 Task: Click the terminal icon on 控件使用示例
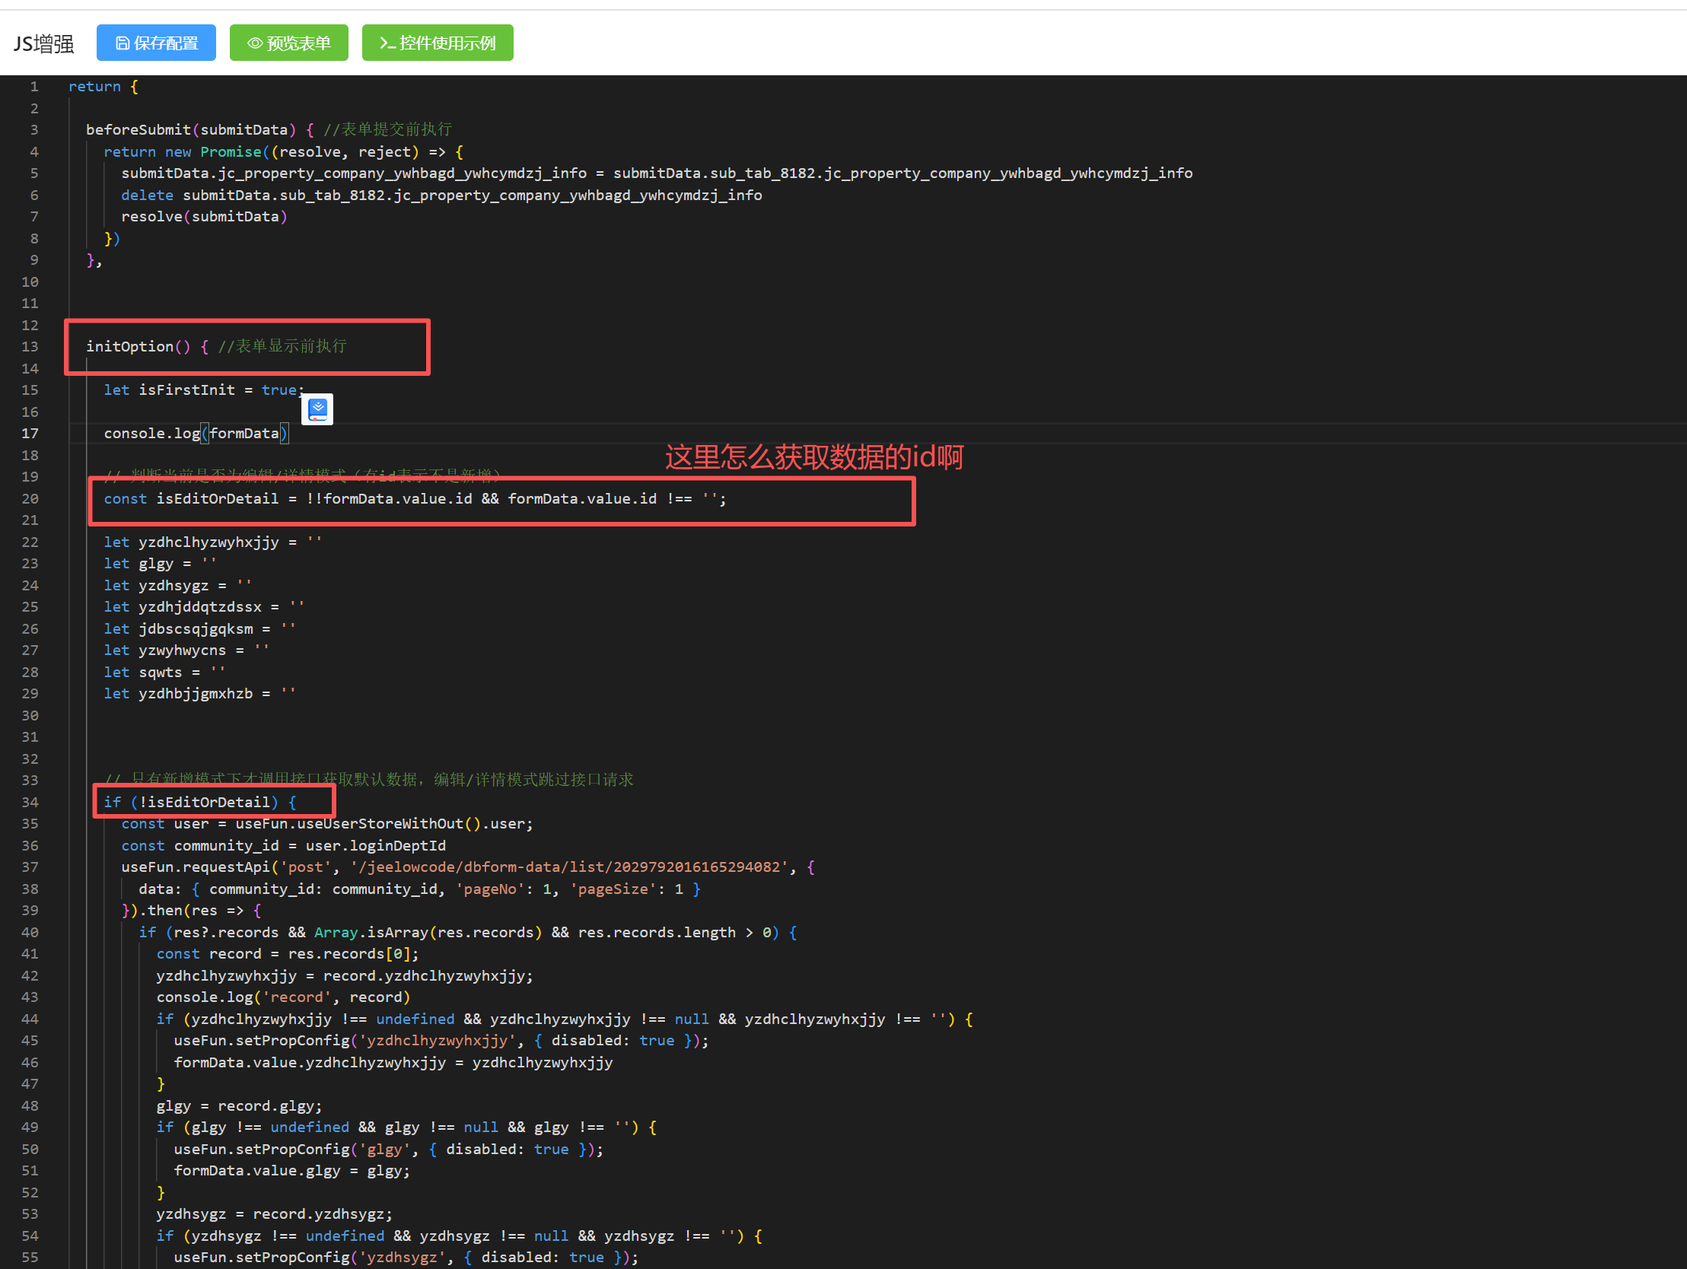pyautogui.click(x=387, y=43)
